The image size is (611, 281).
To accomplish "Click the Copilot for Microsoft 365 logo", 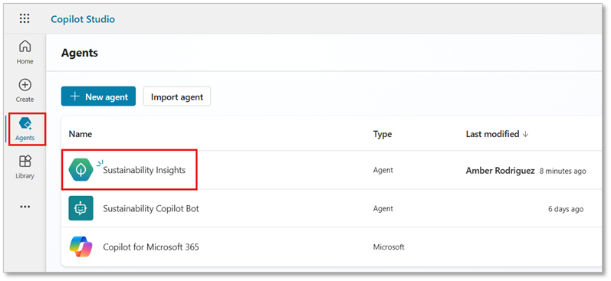I will 80,247.
